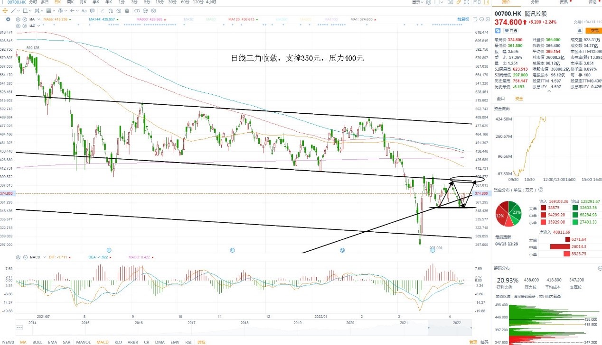
Task: Expand first MA indicator dropdown
Action: coord(38,19)
